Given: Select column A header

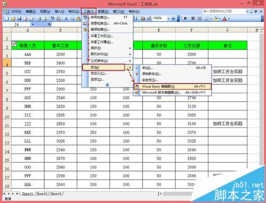Looking at the screenshot, I should point(28,30).
